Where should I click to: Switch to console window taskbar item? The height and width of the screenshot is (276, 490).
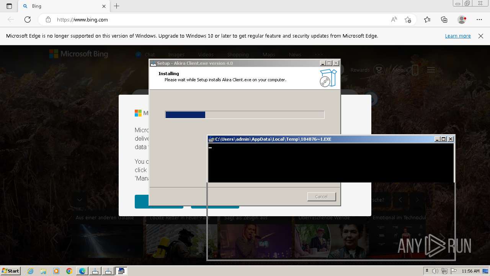121,271
